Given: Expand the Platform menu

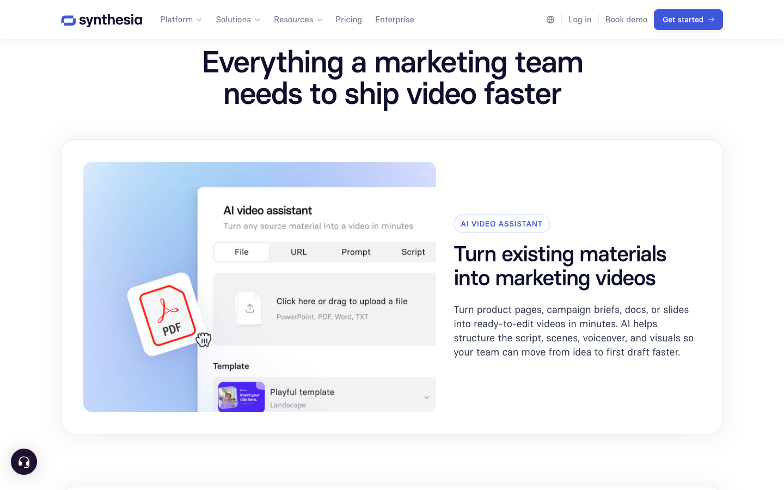Looking at the screenshot, I should coord(181,20).
